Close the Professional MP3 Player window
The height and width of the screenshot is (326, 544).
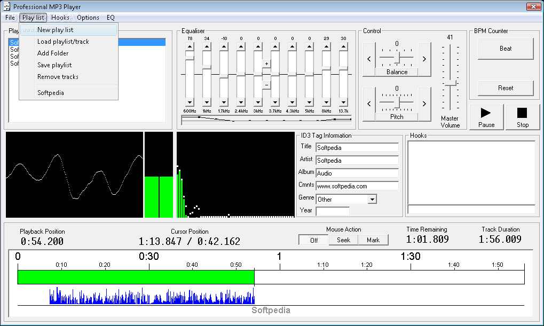(x=533, y=6)
